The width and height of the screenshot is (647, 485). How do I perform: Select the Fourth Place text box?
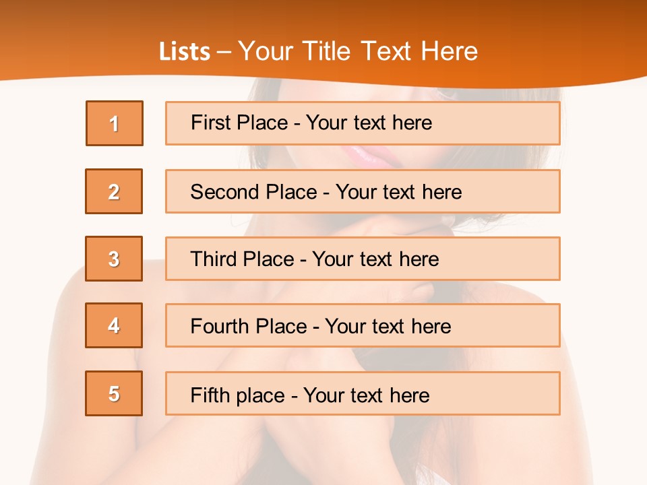[363, 325]
